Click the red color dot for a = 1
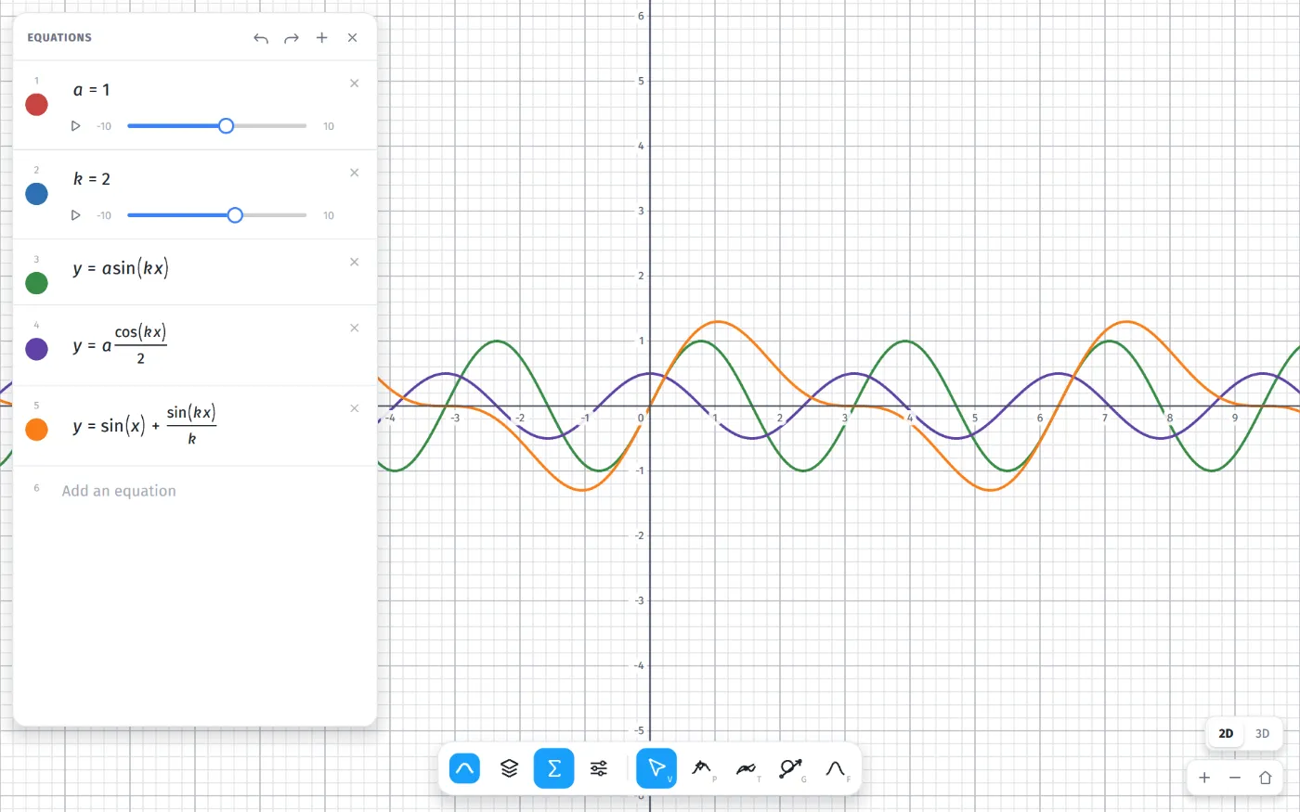 37,105
